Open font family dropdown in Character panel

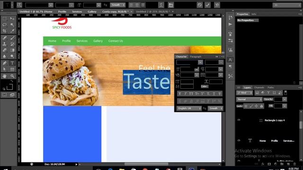click(200, 62)
